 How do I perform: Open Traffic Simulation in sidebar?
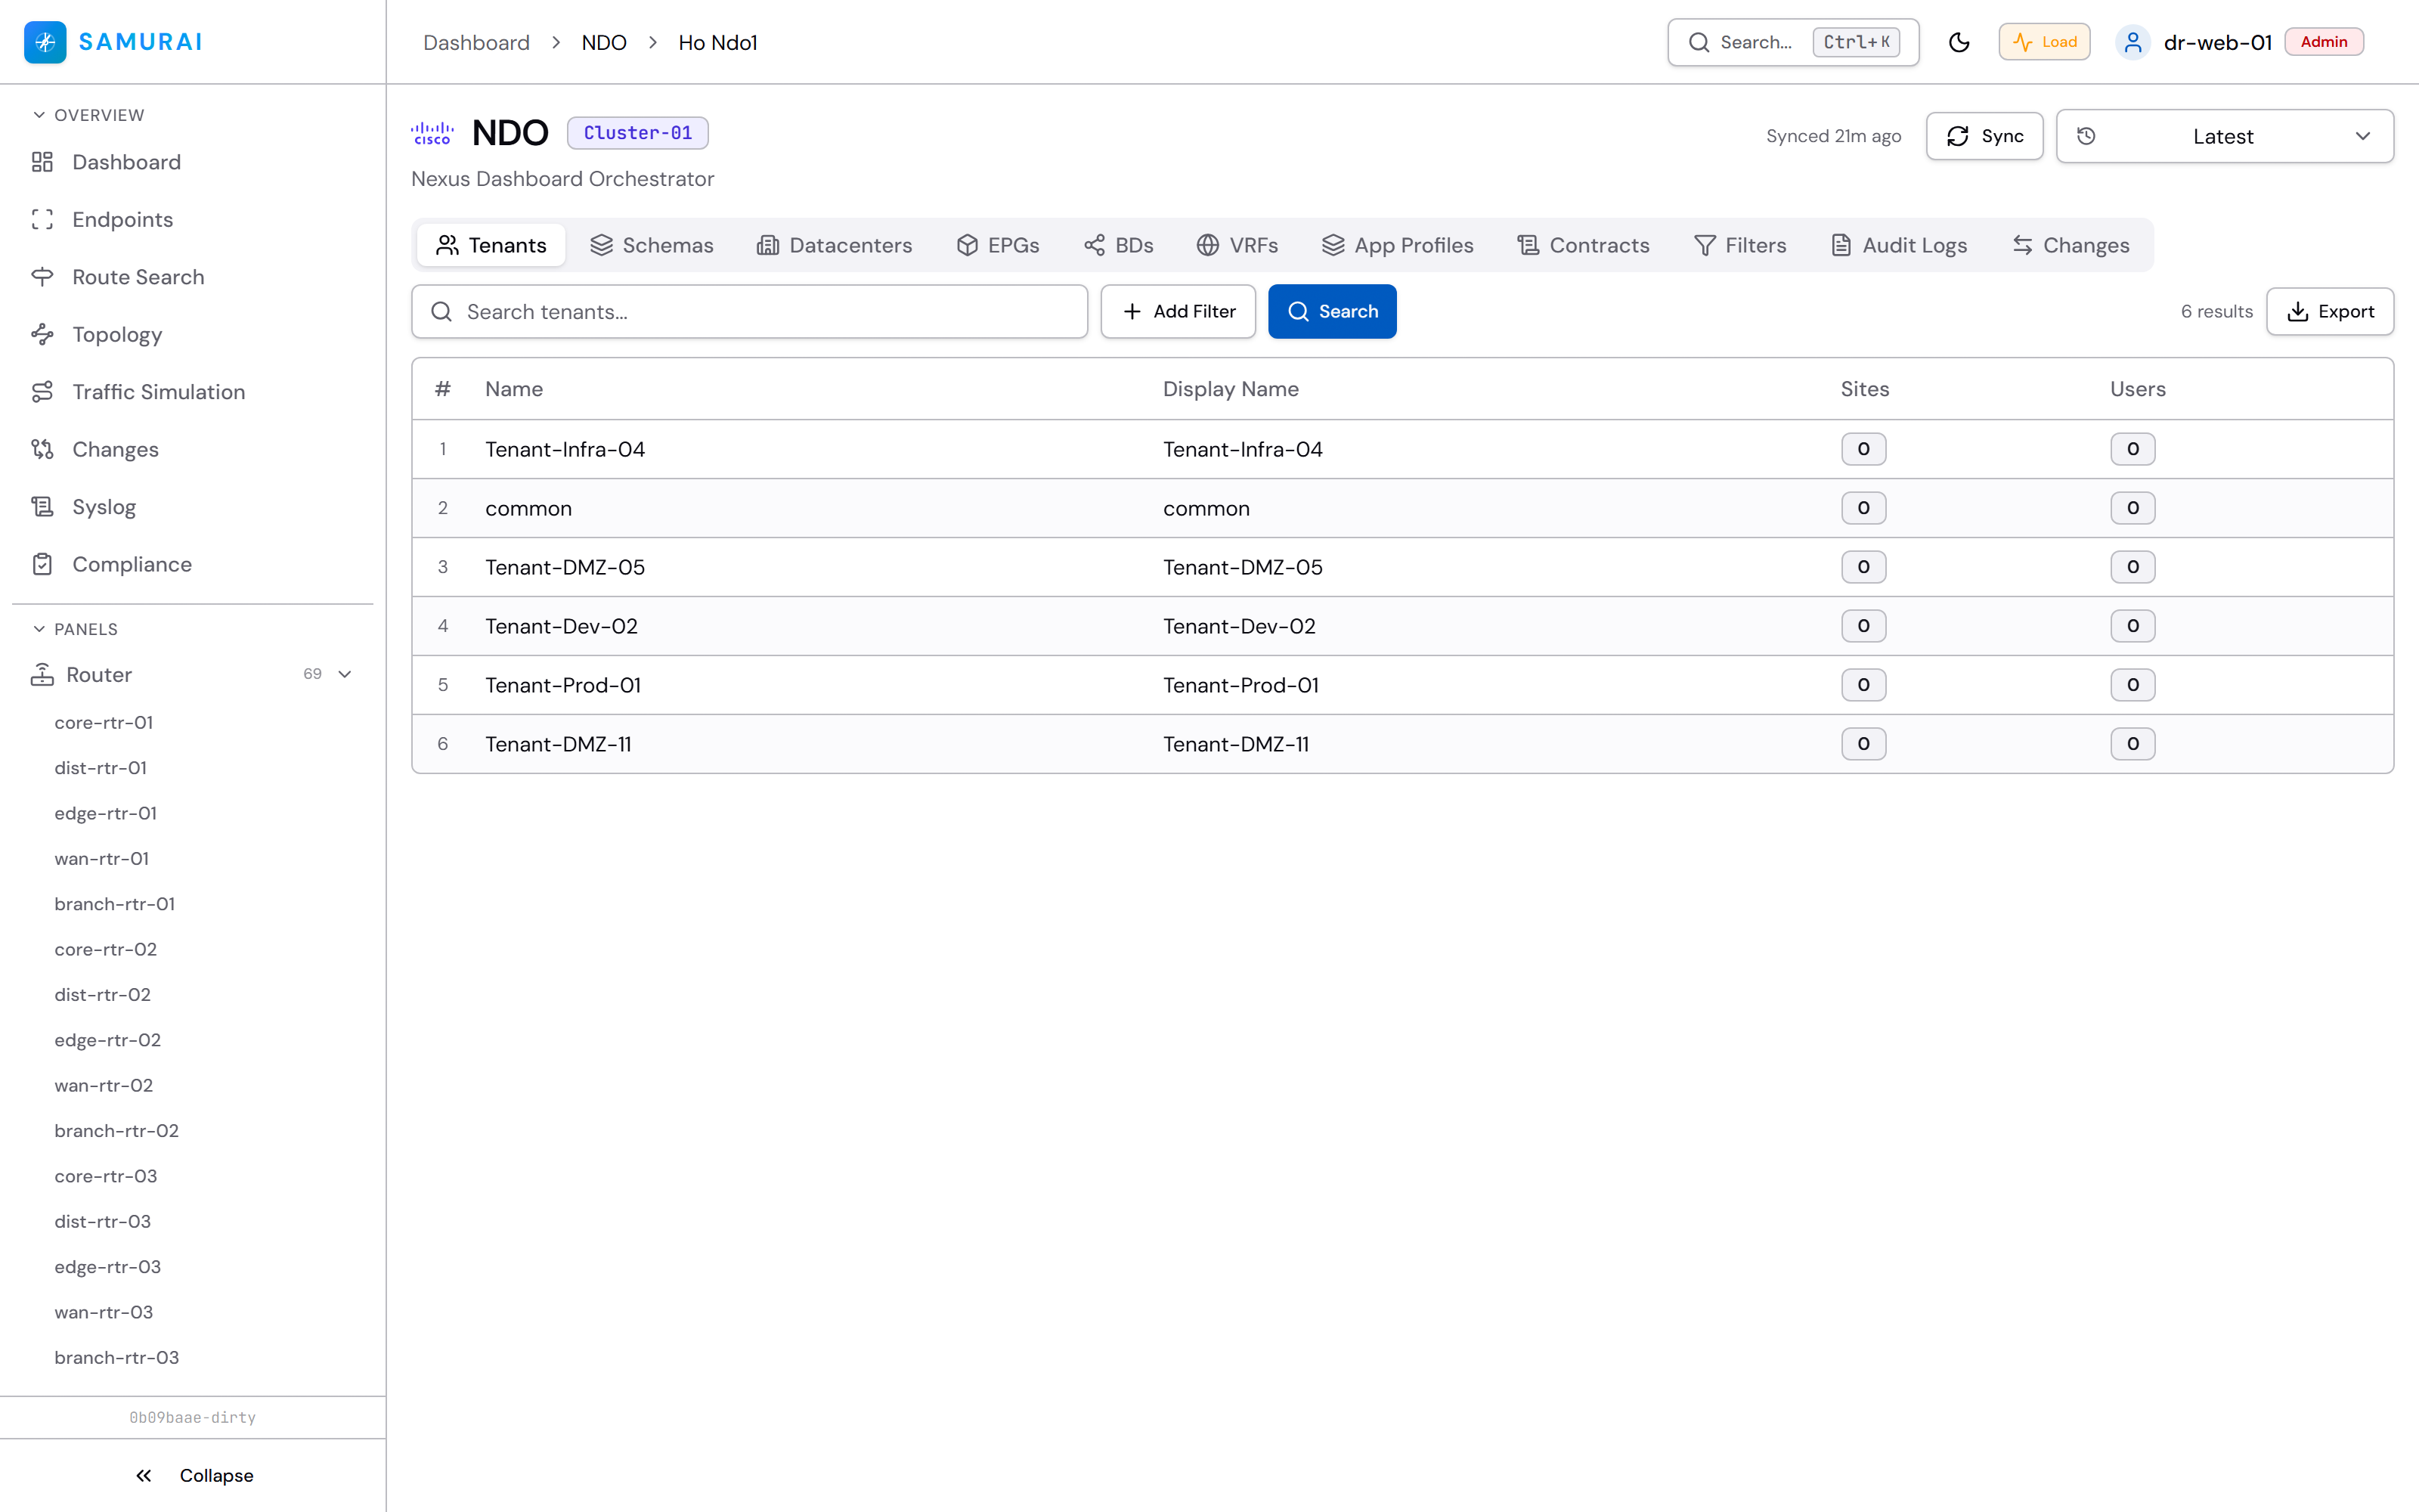click(193, 392)
